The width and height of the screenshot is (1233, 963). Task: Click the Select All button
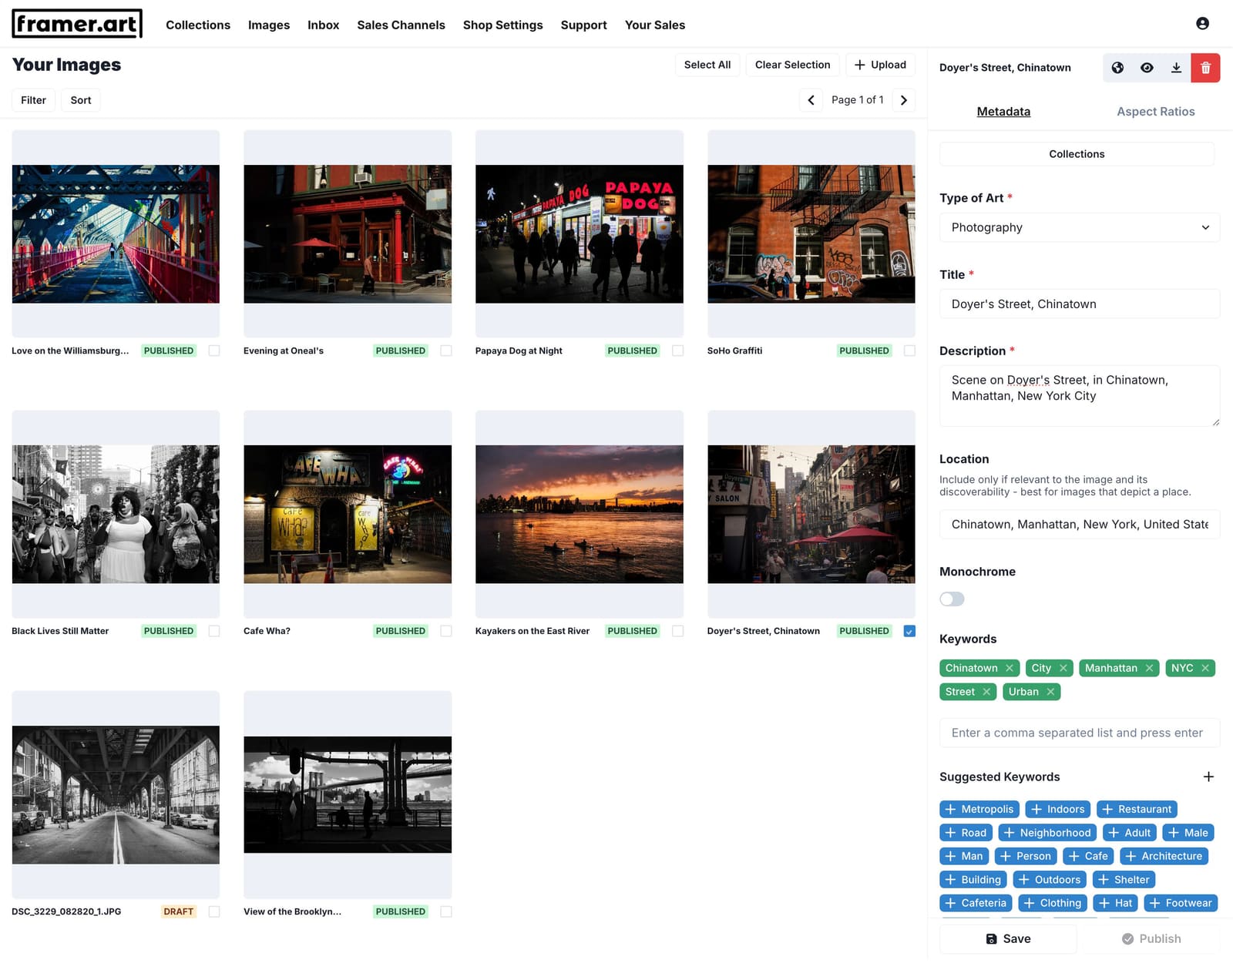[x=707, y=65]
